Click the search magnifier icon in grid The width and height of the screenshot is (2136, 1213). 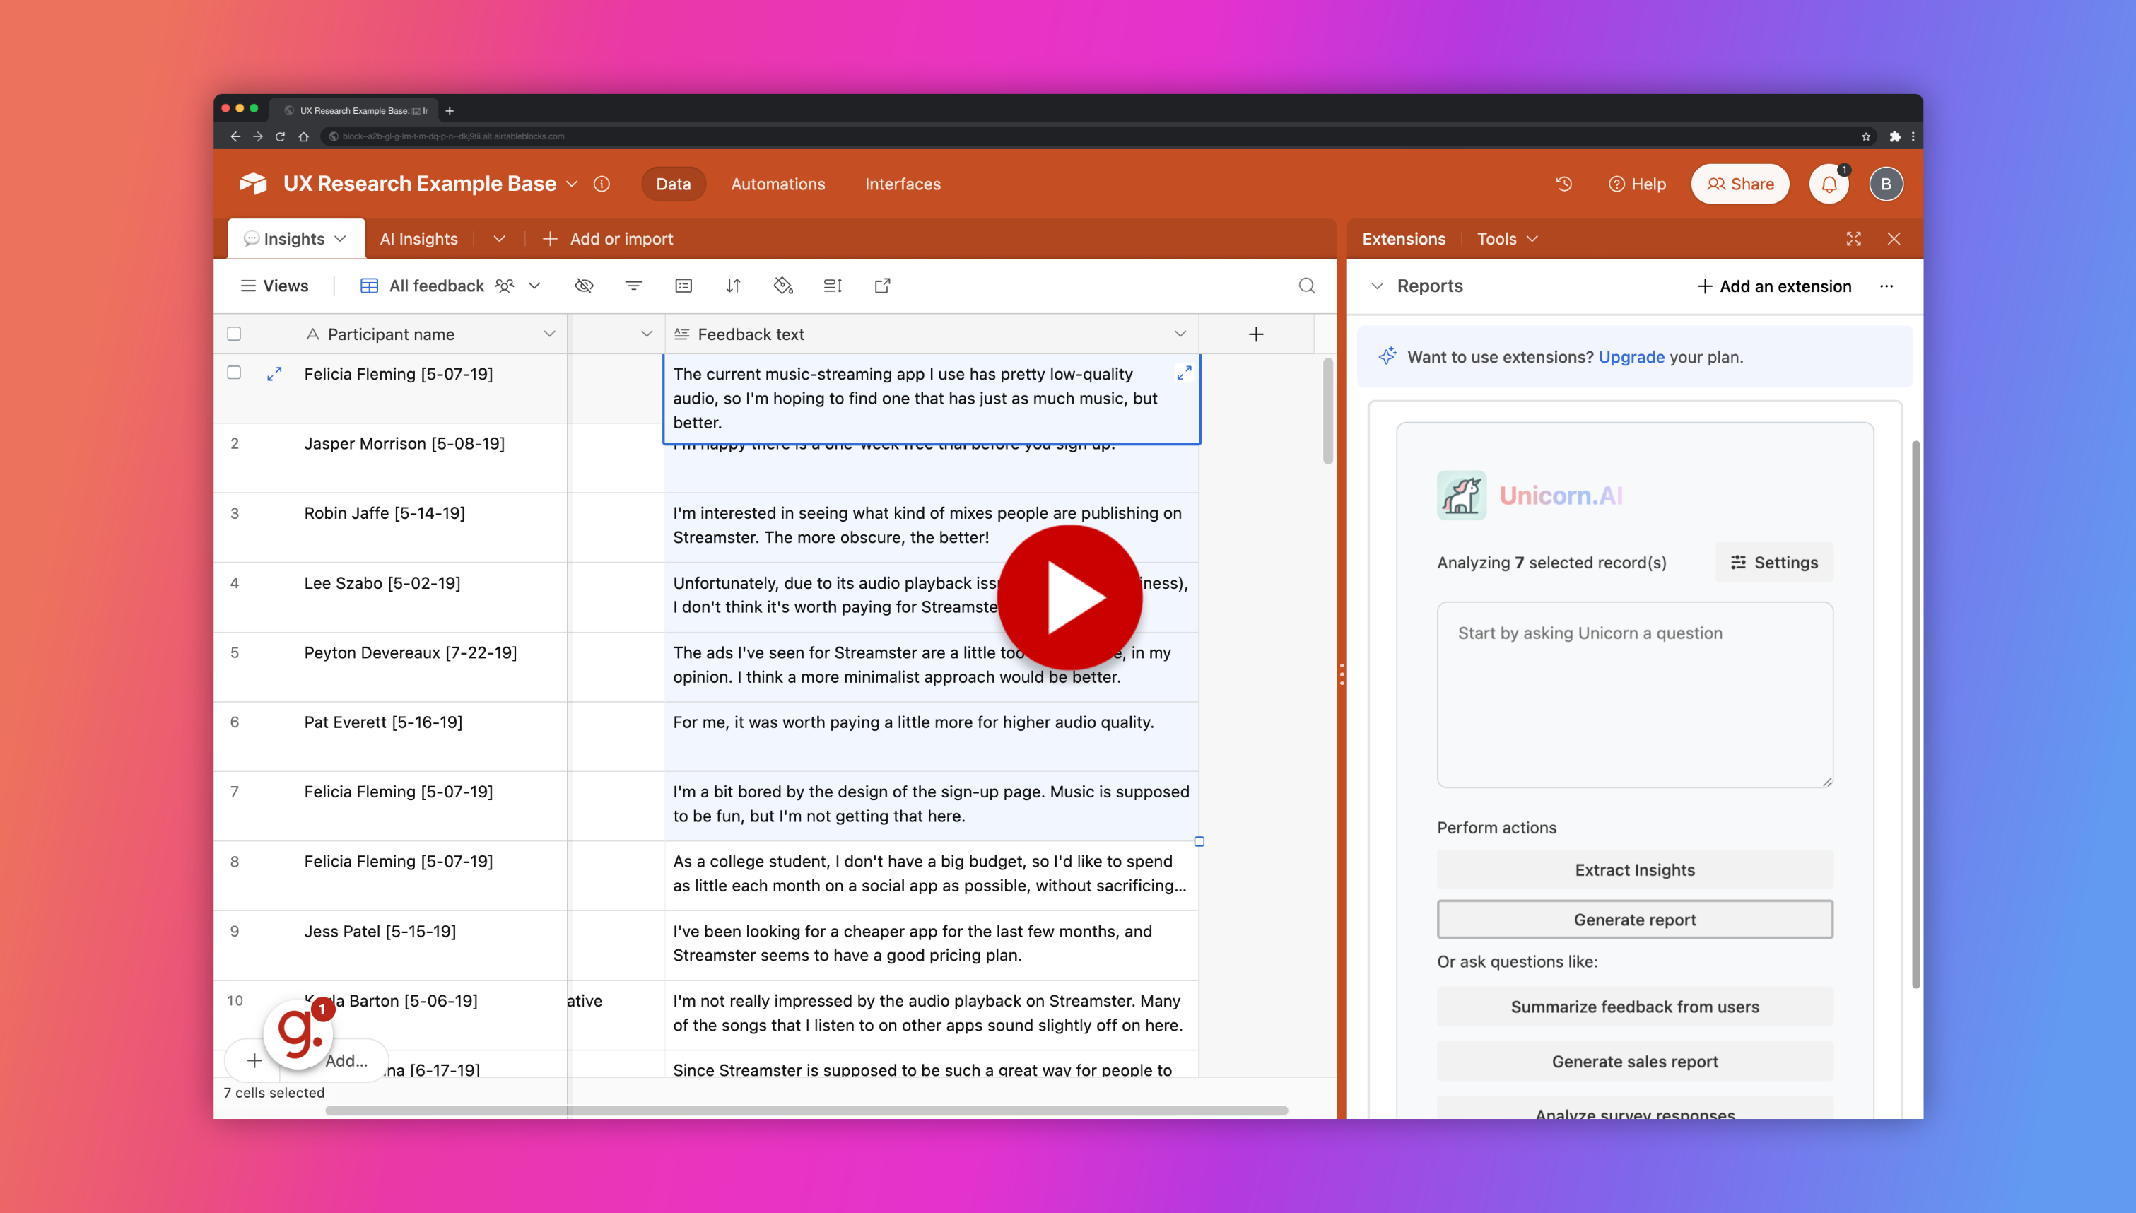click(x=1307, y=286)
